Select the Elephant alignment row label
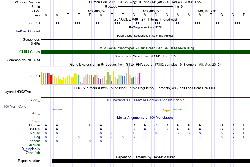This screenshot has height=167, width=250. tap(33, 141)
